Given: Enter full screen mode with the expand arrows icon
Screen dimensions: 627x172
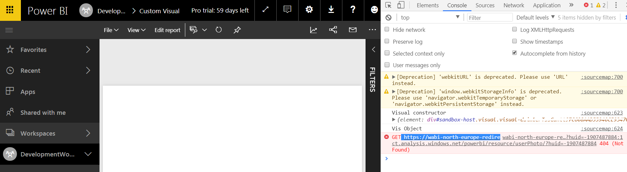Looking at the screenshot, I should (x=265, y=10).
